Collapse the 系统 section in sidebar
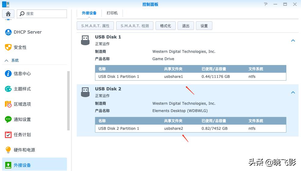Image resolution: width=301 pixels, height=171 pixels. (6, 60)
